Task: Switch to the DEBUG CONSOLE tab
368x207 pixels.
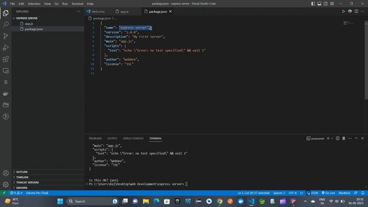Action: (133, 139)
